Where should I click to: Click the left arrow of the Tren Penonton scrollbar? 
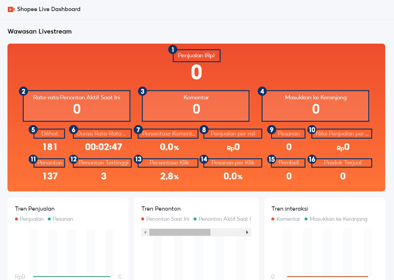pos(145,232)
